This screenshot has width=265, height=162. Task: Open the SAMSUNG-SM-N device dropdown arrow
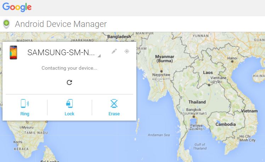tap(99, 56)
